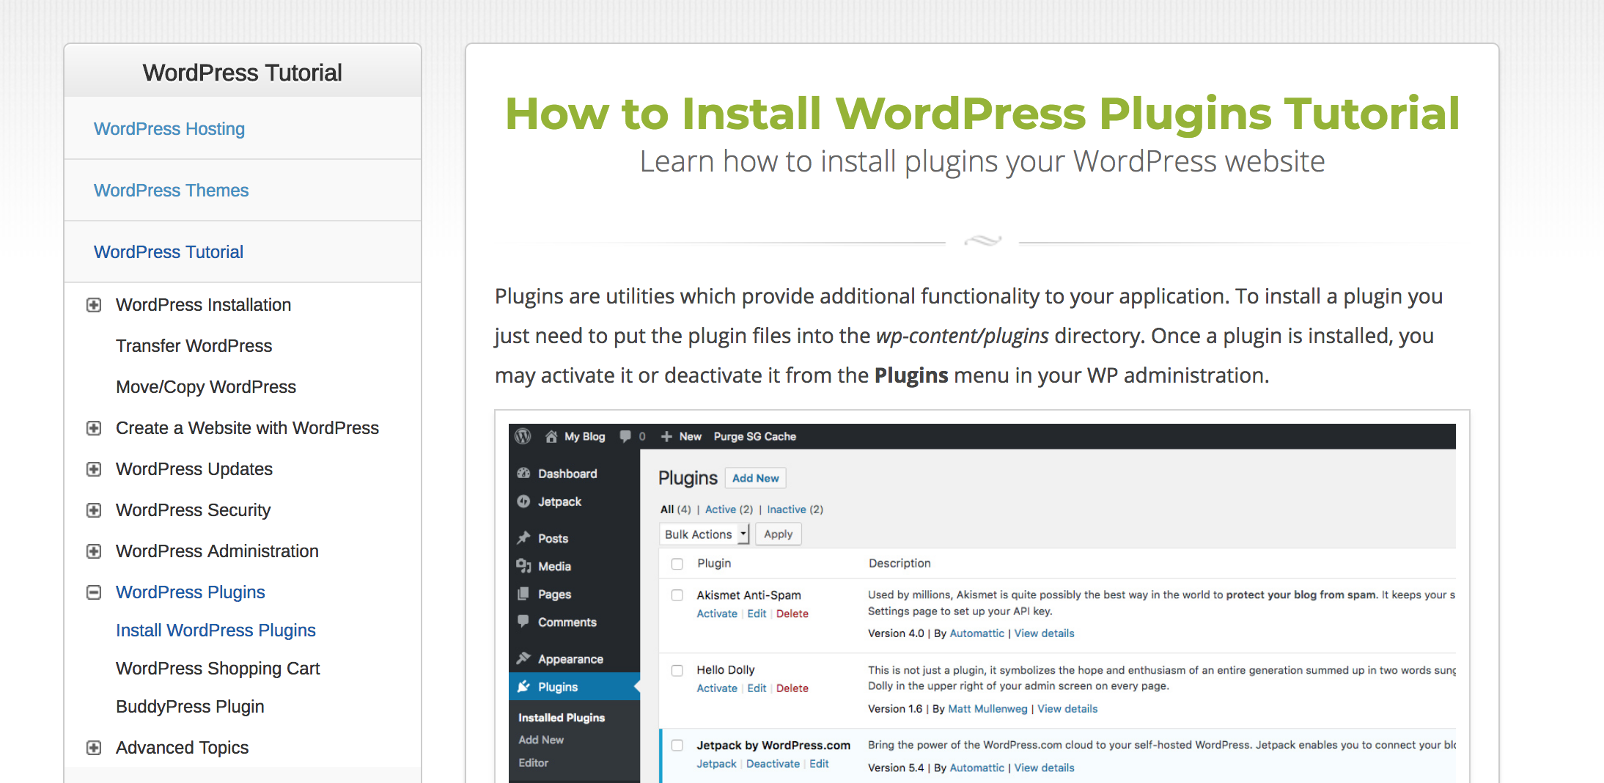Viewport: 1604px width, 783px height.
Task: Open the Bulk Actions dropdown
Action: pos(704,534)
